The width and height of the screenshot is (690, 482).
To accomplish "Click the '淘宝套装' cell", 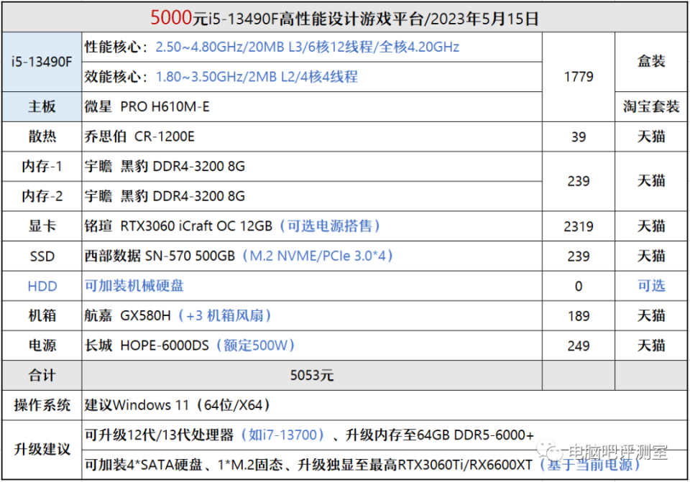I will pos(651,107).
